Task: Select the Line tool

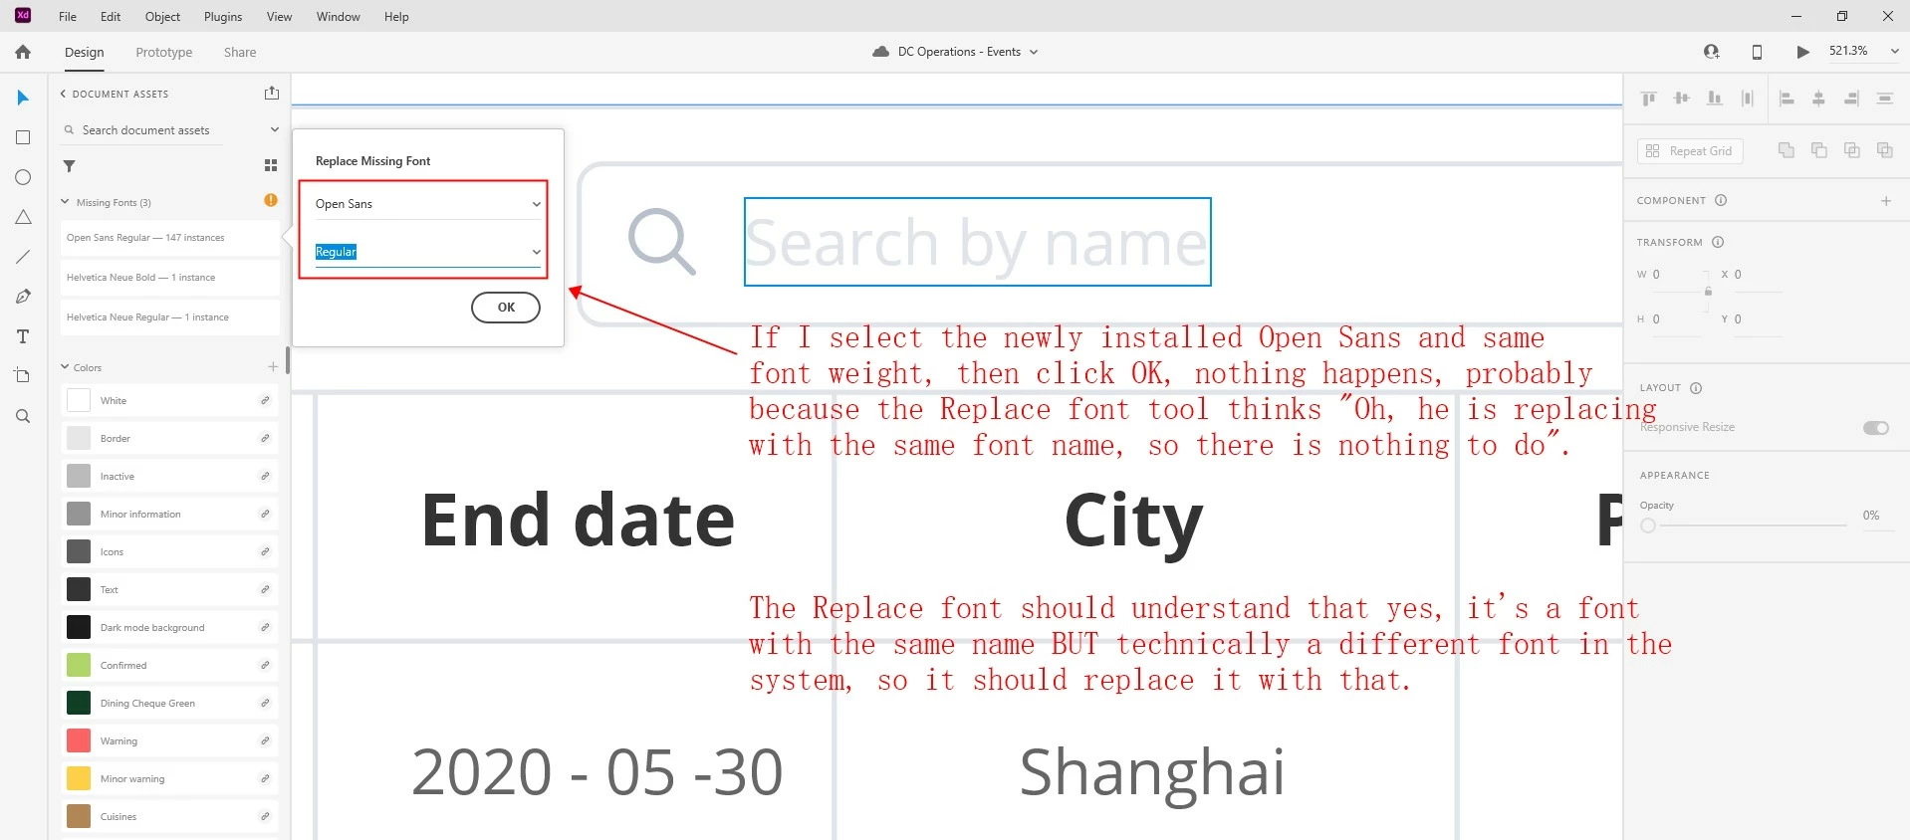Action: tap(23, 257)
